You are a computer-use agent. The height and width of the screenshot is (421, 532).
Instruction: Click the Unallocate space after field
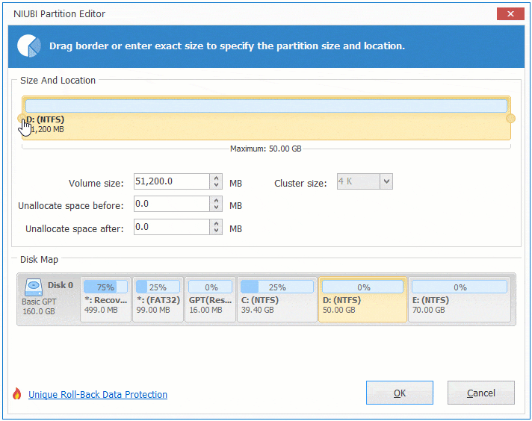click(172, 227)
